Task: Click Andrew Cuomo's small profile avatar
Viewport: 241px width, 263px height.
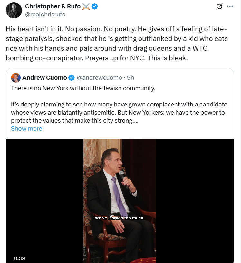Action: [x=15, y=78]
